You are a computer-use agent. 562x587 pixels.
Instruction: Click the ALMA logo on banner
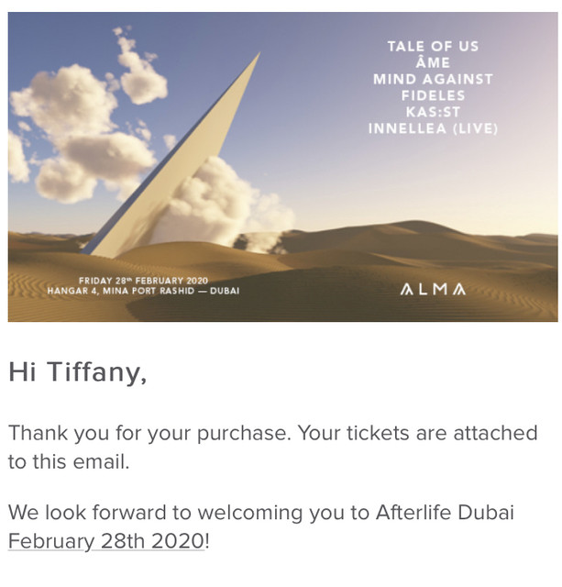(434, 290)
